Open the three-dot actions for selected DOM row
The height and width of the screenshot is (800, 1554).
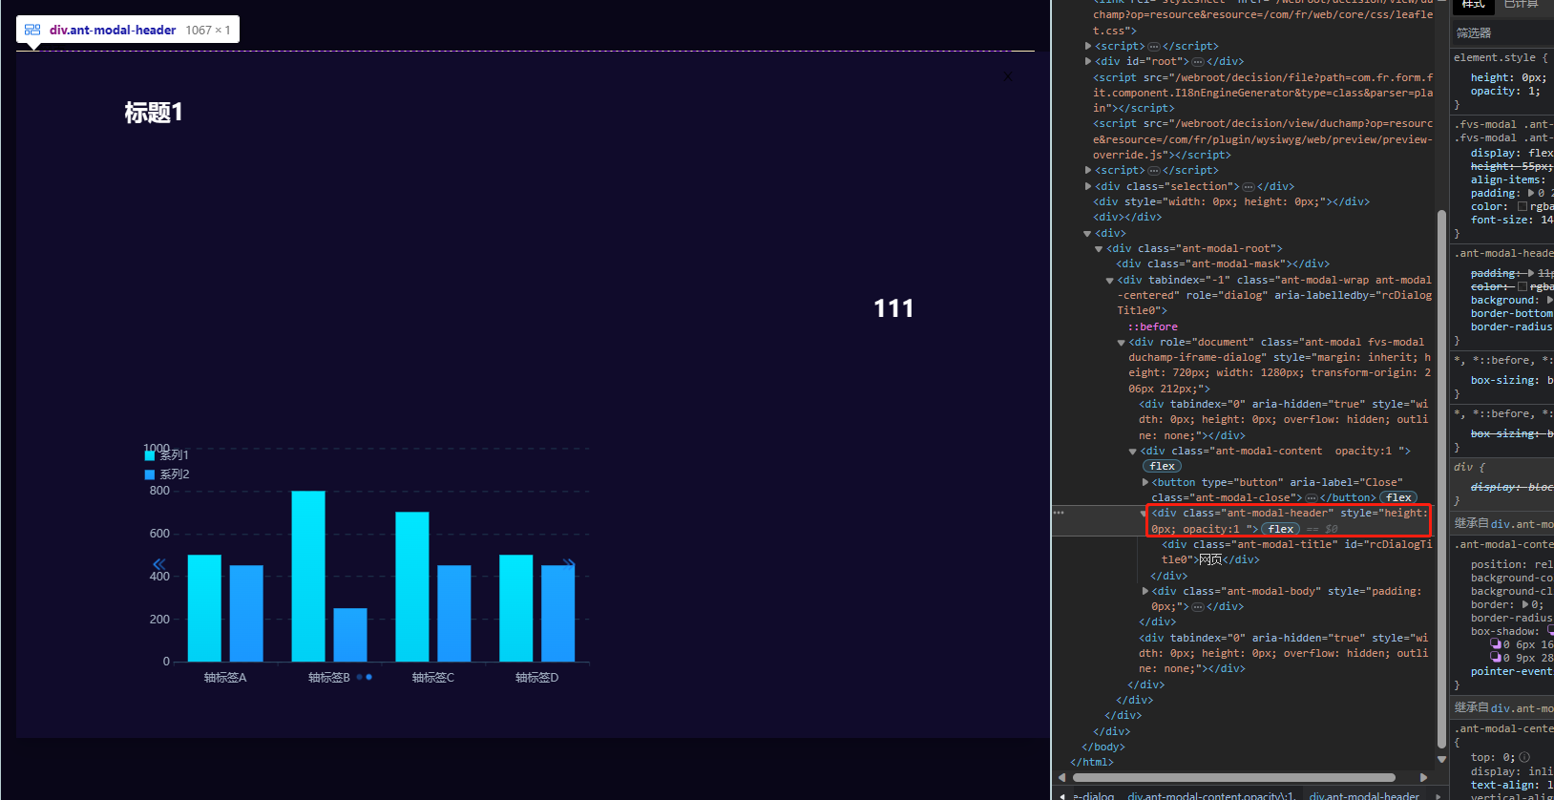1059,513
